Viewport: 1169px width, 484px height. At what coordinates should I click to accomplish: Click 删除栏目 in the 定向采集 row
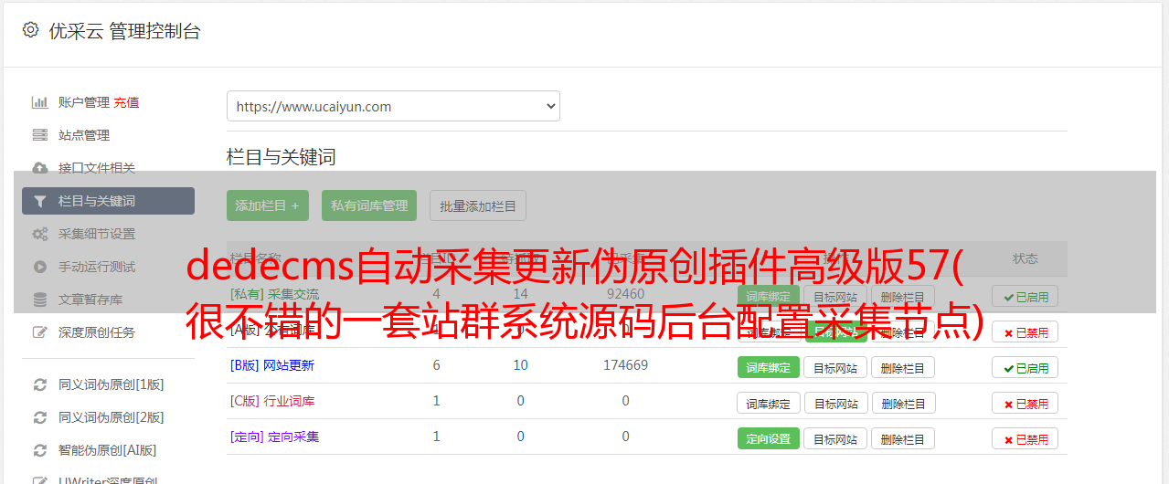click(x=903, y=438)
